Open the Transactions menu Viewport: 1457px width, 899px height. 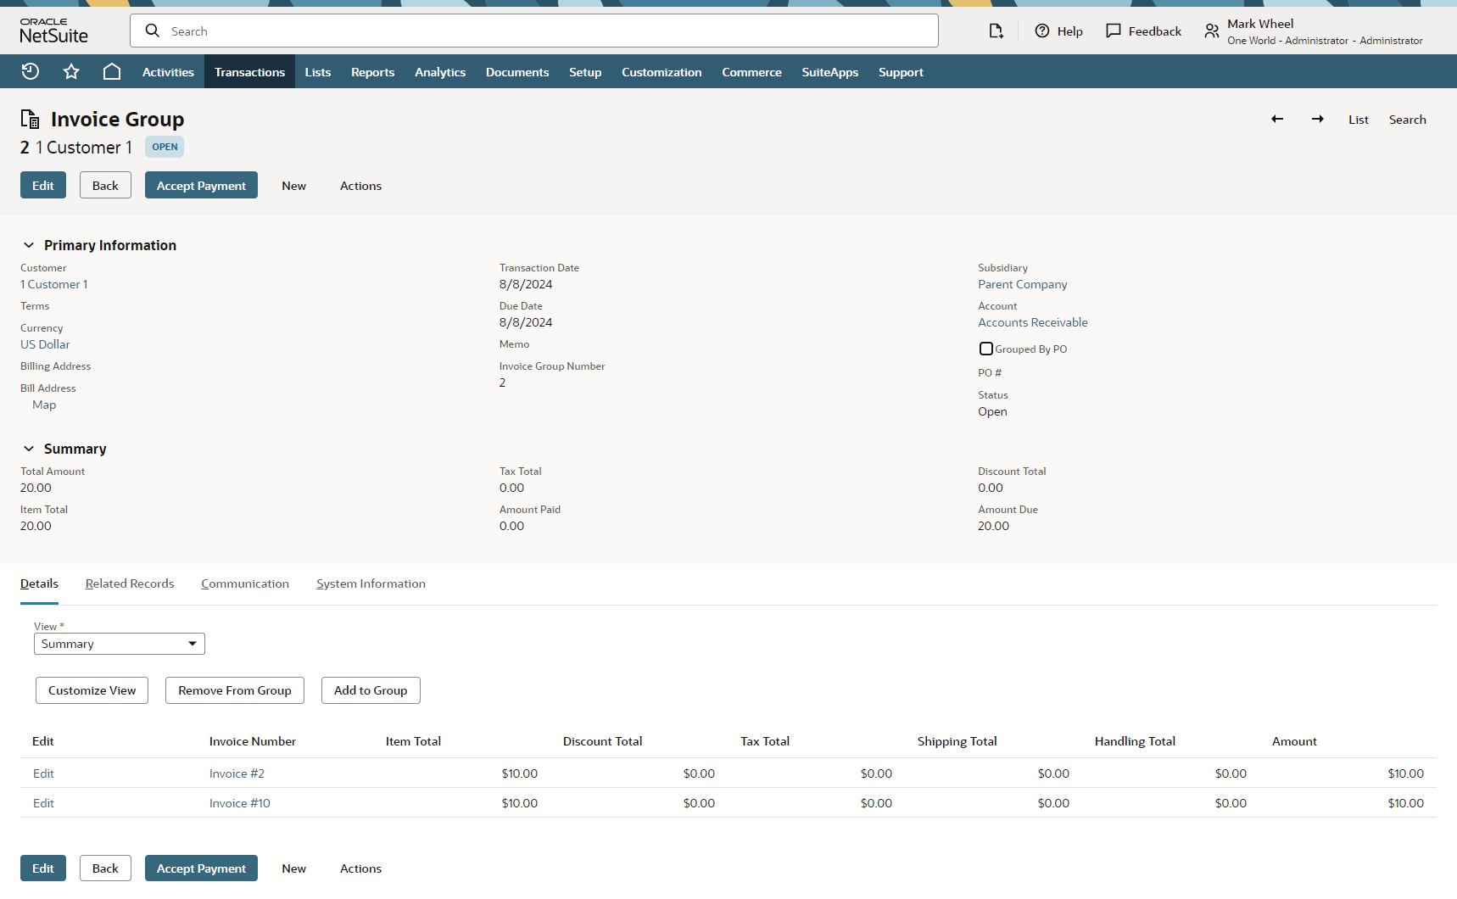[249, 72]
